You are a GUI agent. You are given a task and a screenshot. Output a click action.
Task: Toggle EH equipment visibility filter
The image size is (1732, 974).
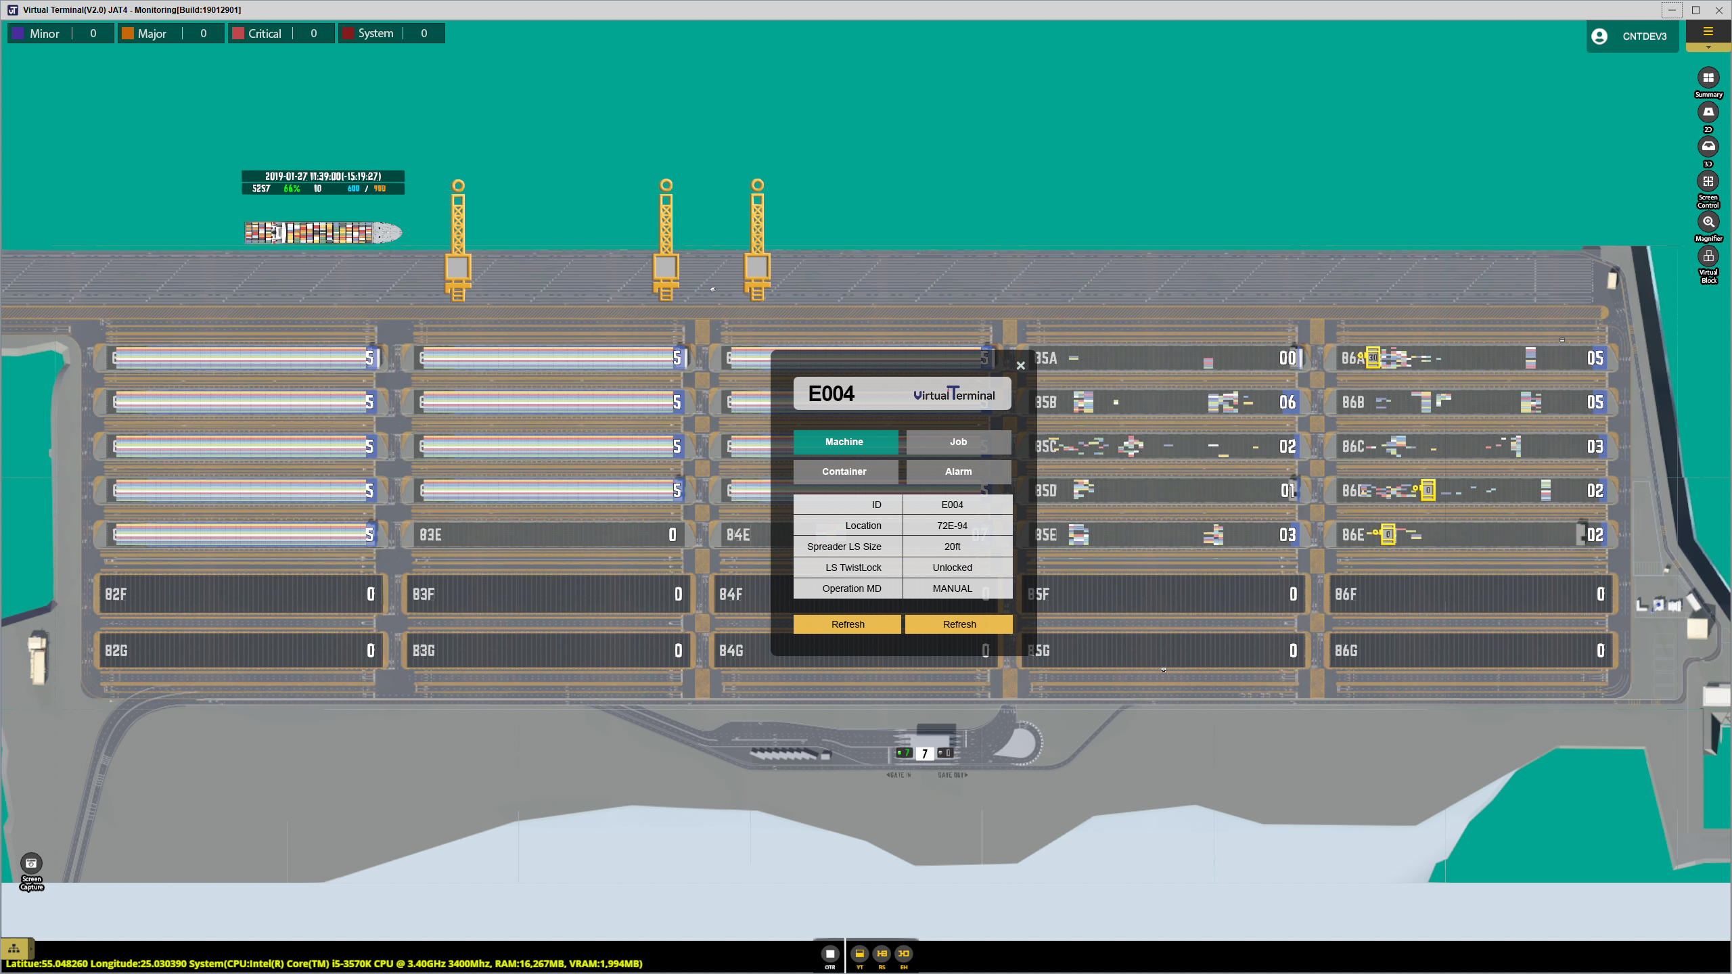903,954
